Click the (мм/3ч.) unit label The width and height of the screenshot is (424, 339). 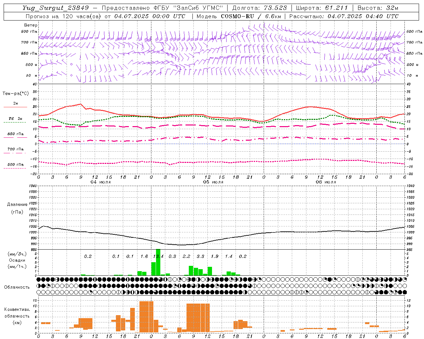pos(17,254)
